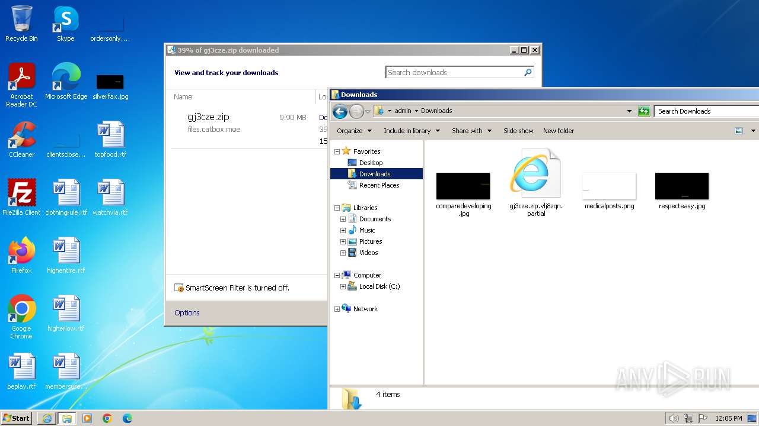Collapse the Libraries tree section
Viewport: 759px width, 426px height.
[x=337, y=208]
